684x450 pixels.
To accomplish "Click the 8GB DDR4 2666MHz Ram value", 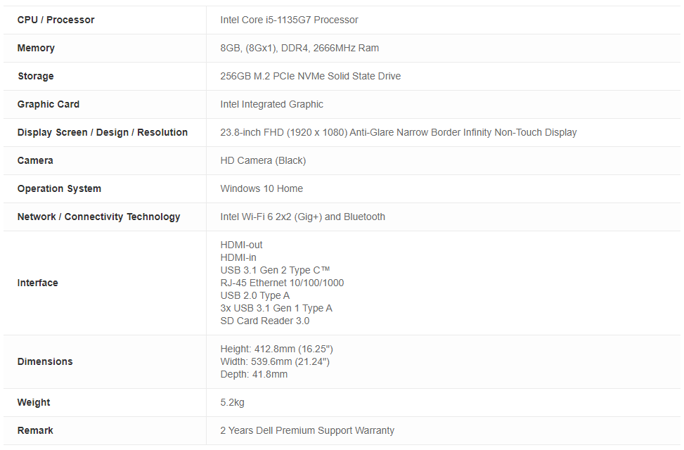I will 299,48.
